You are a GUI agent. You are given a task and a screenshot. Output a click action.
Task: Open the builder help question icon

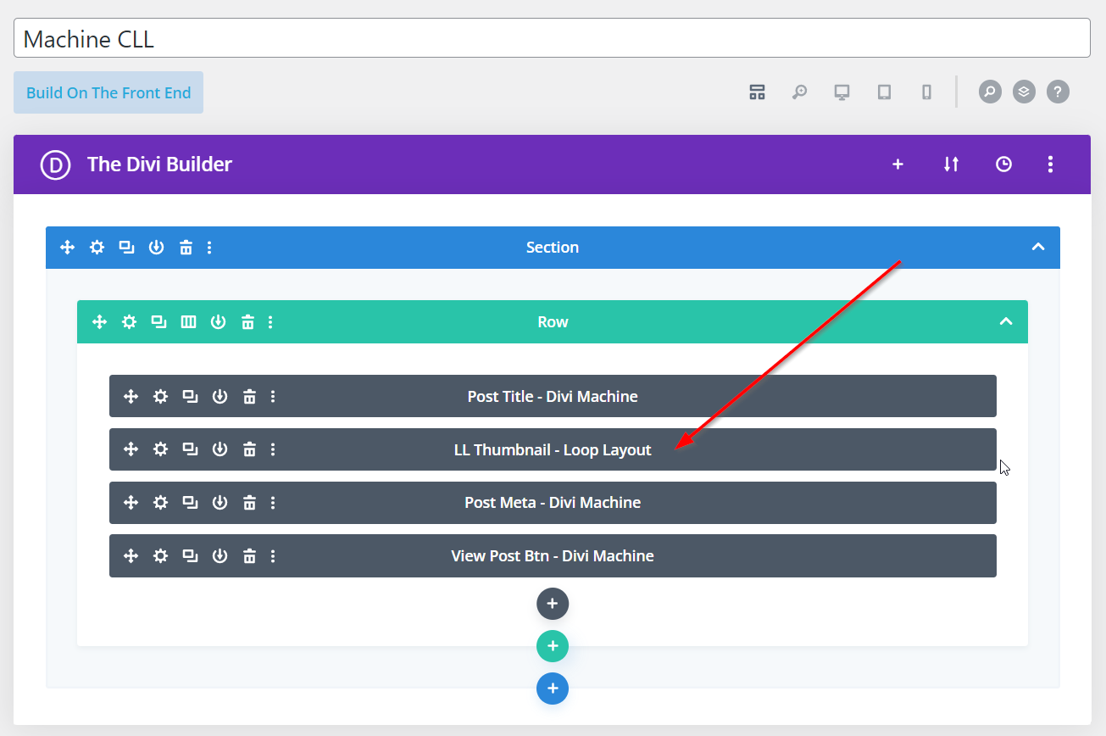(x=1058, y=92)
